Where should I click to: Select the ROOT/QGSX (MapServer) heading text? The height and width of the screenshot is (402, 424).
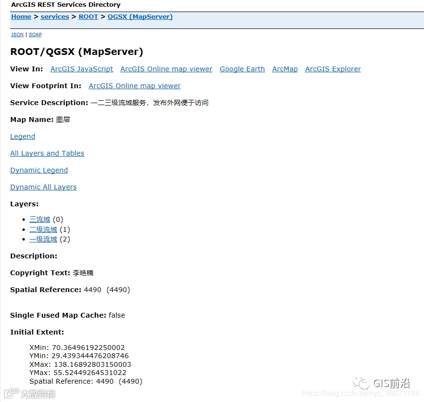[77, 52]
